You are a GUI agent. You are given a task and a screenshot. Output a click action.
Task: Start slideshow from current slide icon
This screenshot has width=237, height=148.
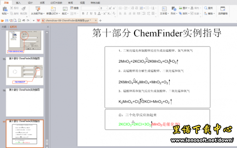coord(38,9)
